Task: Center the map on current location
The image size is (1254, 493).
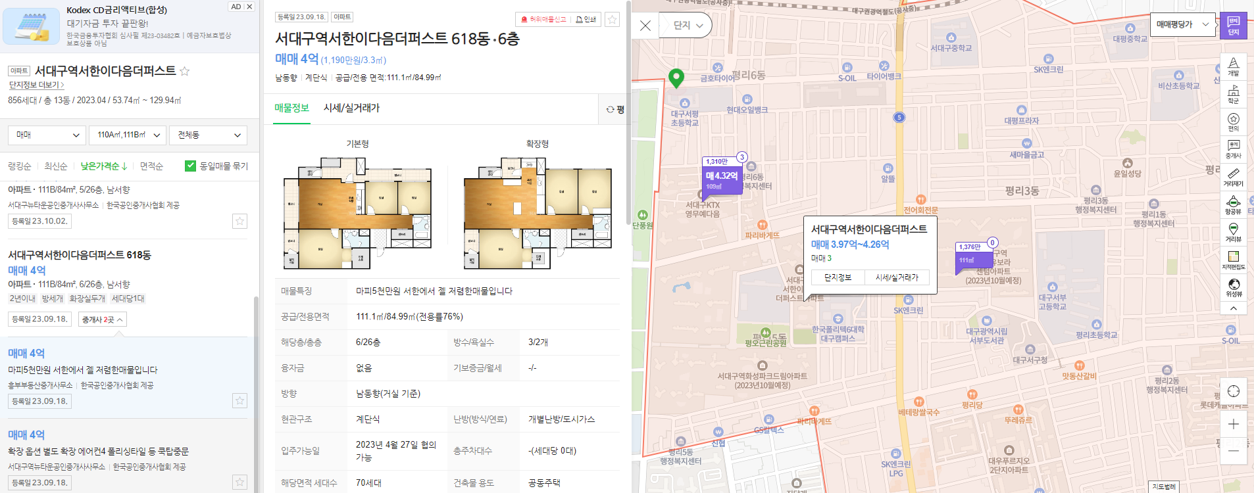Action: pyautogui.click(x=1233, y=391)
